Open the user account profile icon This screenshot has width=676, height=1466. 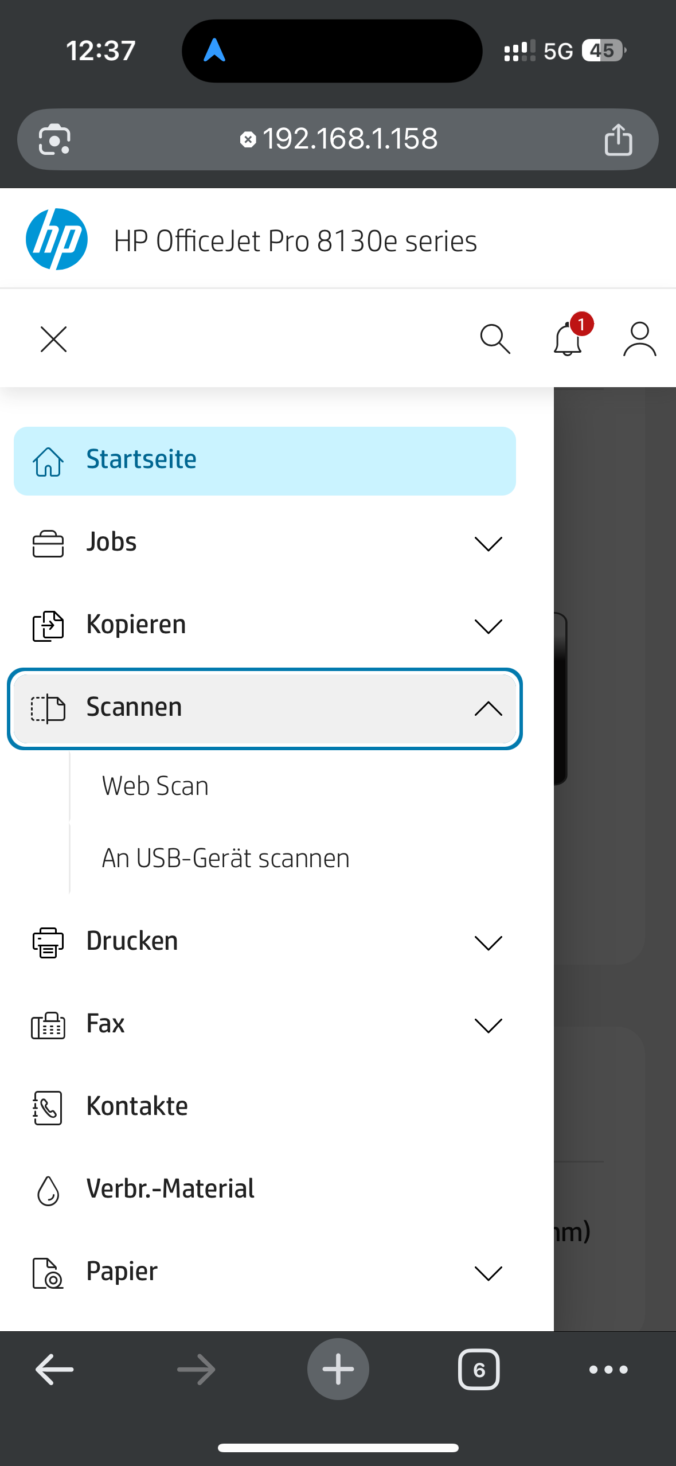[639, 339]
